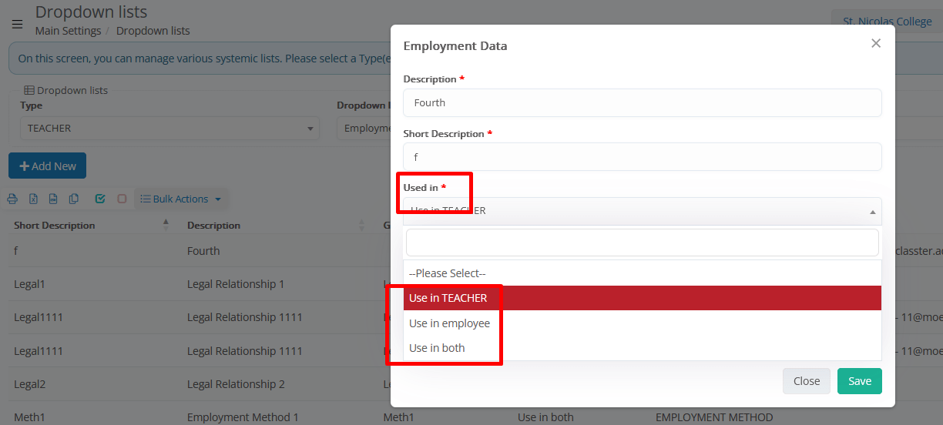Export the list as CSV

click(53, 199)
